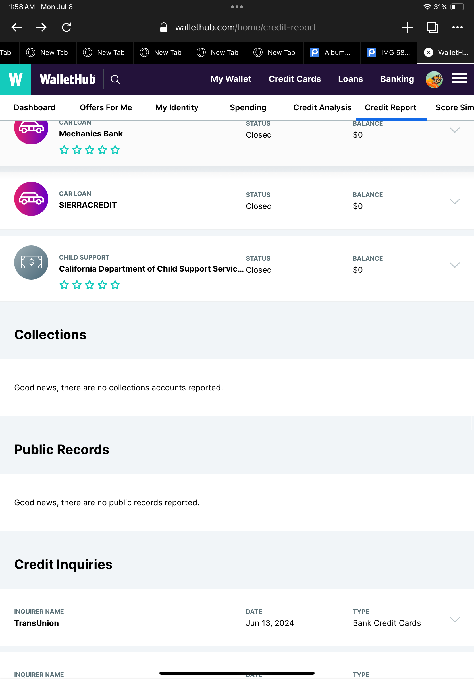Screen dimensions: 474x679
Task: Open the WalletHub search magnifier
Action: 115,79
